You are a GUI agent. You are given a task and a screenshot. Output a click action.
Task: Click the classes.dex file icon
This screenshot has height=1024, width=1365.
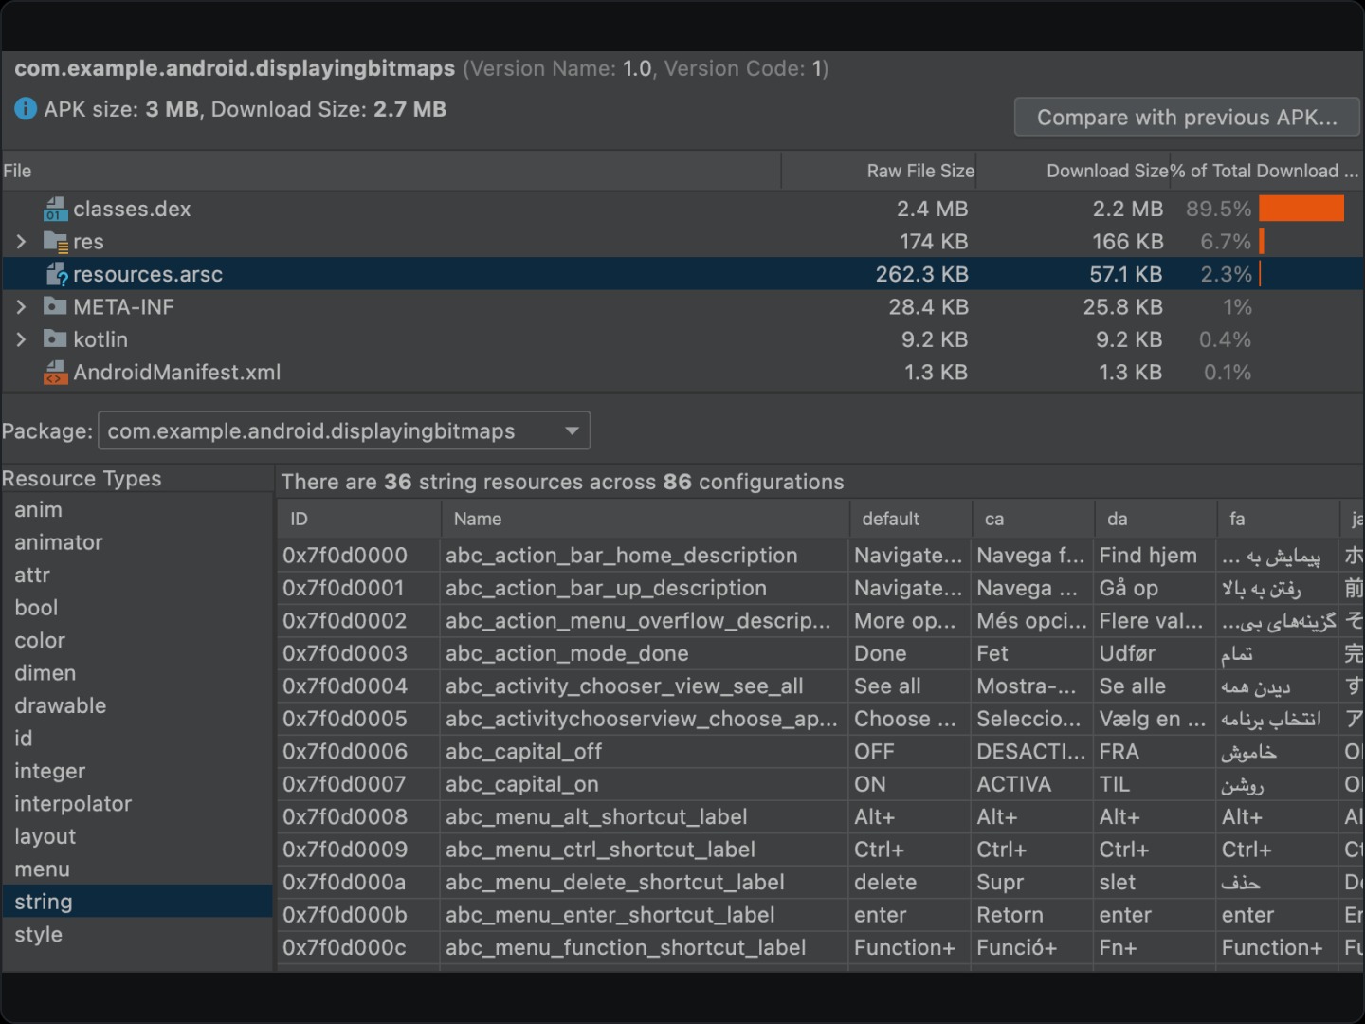click(55, 209)
